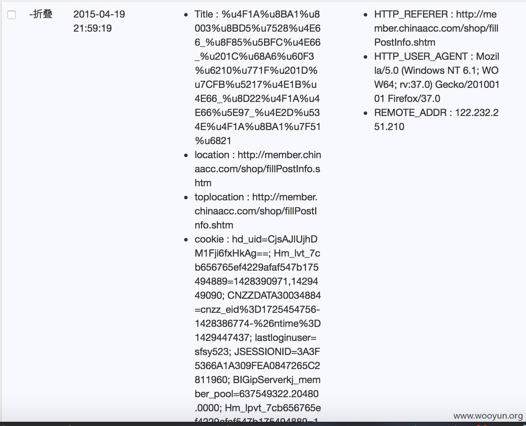Click the Hm_lpvt_7cb656765e cookie text
This screenshot has width=526, height=426.
click(273, 408)
